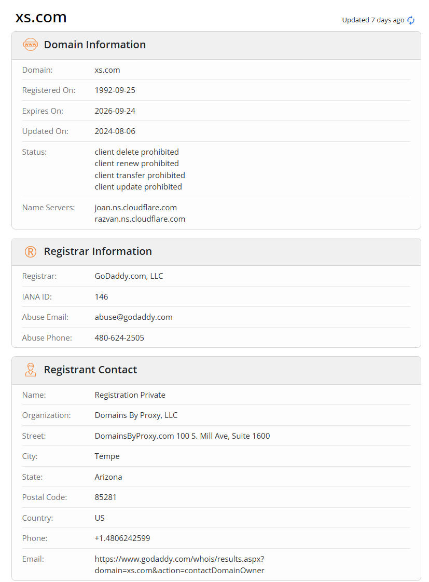Screen dimensions: 429x582
Task: Click the abuse phone number 480-624-2505
Action: point(119,337)
